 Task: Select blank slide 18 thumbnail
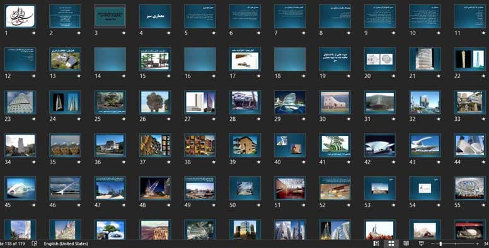tap(290, 59)
